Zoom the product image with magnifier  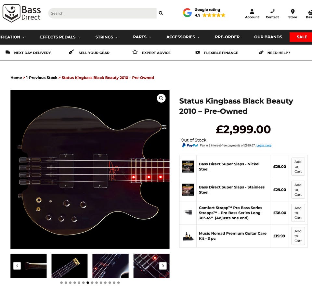161,98
